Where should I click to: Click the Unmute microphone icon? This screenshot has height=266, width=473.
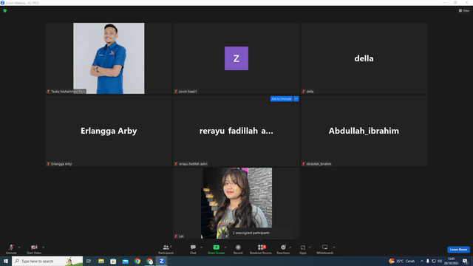[x=11, y=248]
